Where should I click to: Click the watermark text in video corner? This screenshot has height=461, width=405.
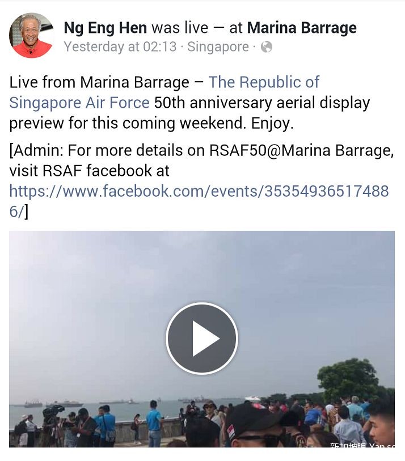pyautogui.click(x=362, y=444)
